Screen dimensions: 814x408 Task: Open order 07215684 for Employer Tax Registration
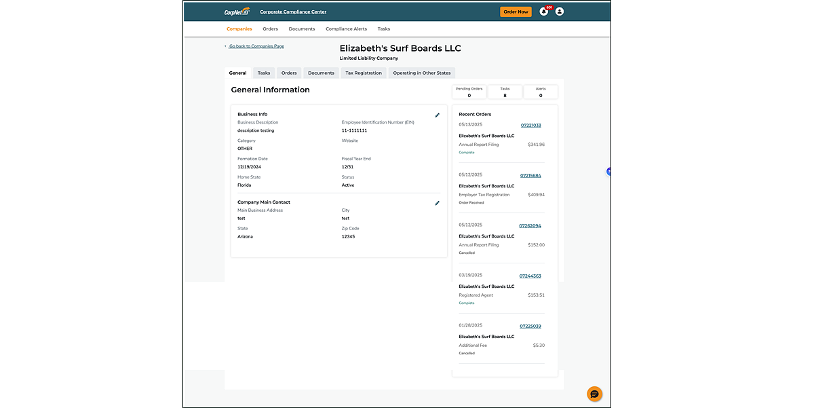[x=530, y=176]
